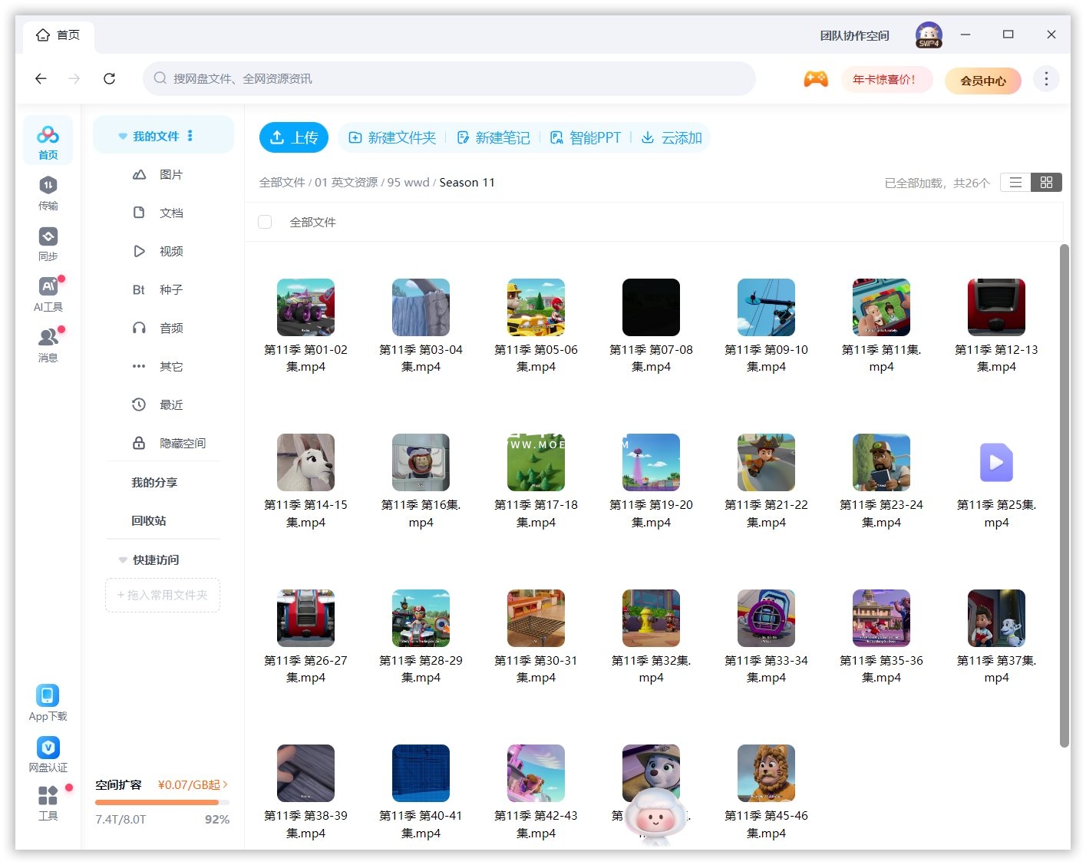1086x865 pixels.
Task: Expand the 快捷访问 section
Action: pos(123,560)
